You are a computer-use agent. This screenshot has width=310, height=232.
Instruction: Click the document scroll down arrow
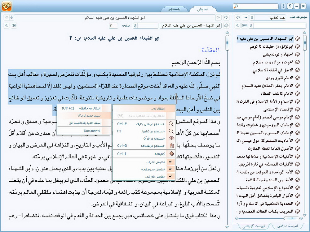point(227,227)
